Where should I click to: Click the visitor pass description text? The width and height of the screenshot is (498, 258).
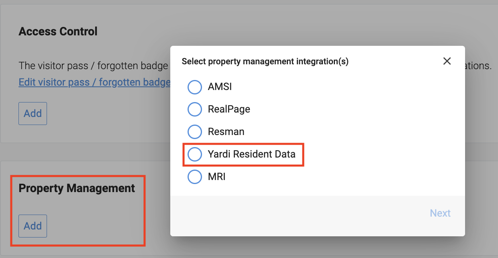coord(93,66)
